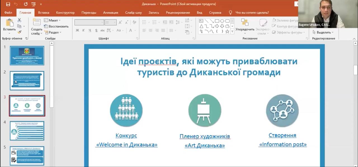Click the Cut scissors icon
The width and height of the screenshot is (358, 167).
pyautogui.click(x=19, y=20)
